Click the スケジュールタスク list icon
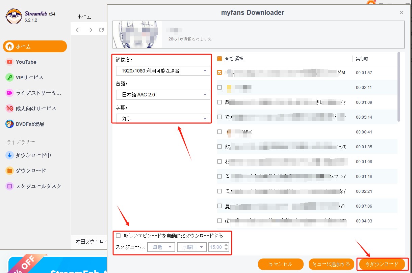412x273 pixels. click(x=9, y=186)
